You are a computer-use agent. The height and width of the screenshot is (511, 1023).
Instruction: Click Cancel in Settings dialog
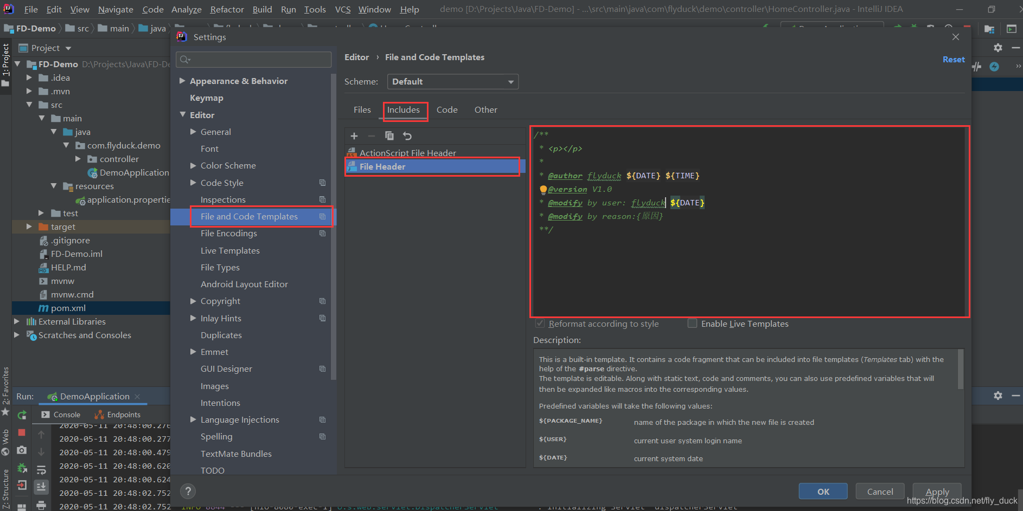point(880,491)
